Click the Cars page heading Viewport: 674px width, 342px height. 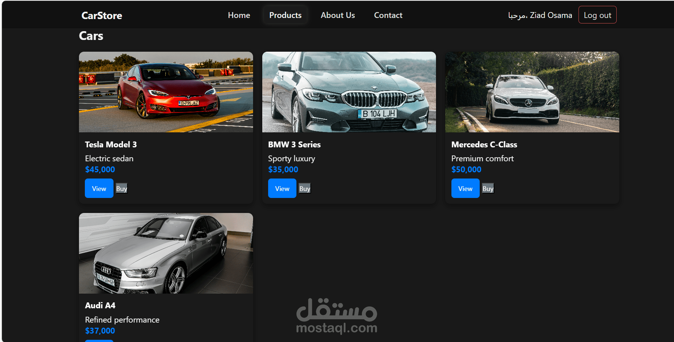coord(91,36)
